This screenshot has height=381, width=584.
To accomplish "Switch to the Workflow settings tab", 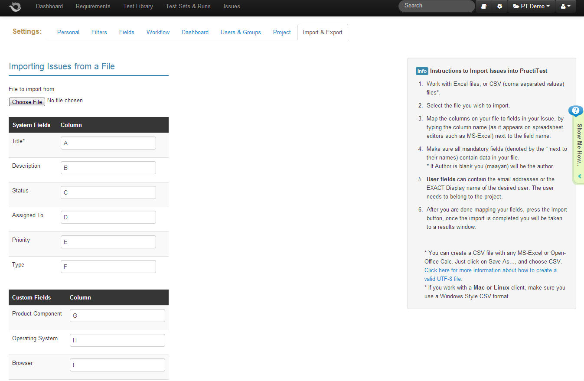I will [x=158, y=32].
